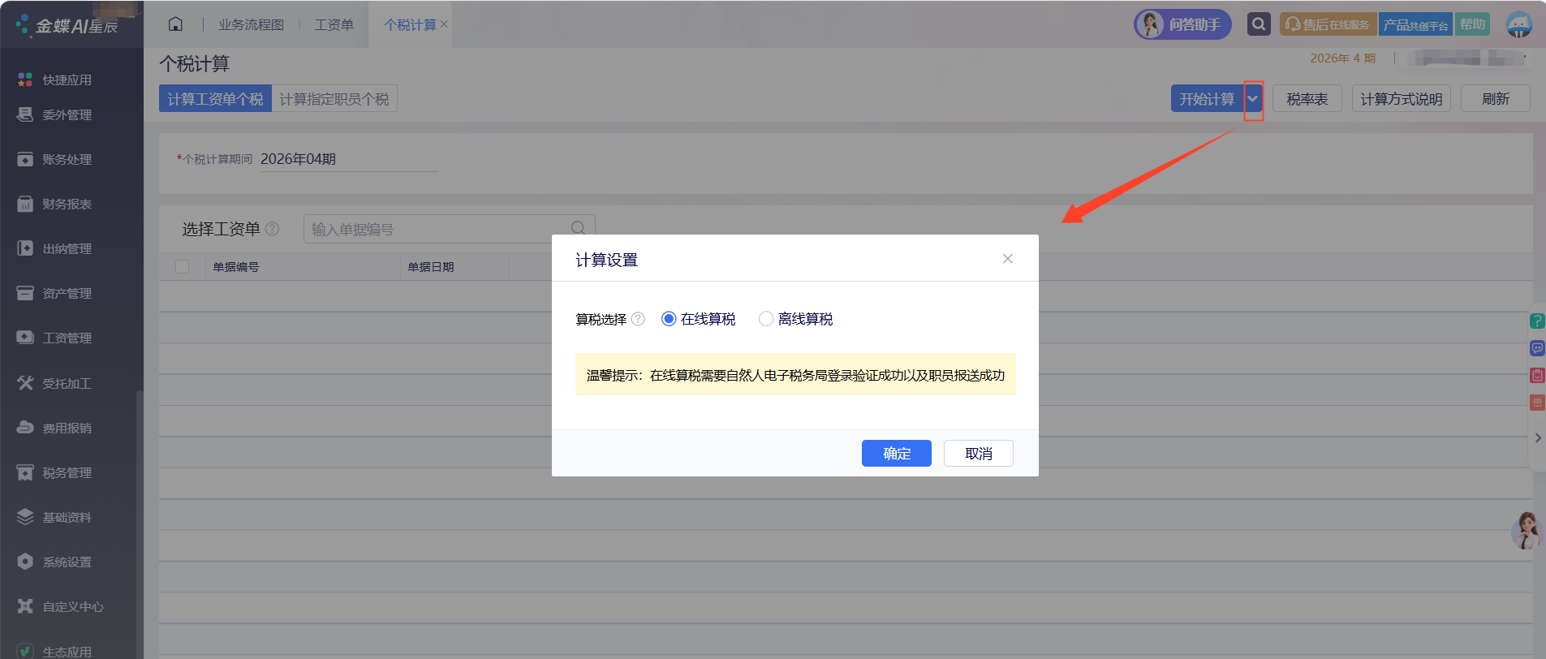Open 系统设置 module
Viewport: 1546px width, 659px height.
point(54,562)
